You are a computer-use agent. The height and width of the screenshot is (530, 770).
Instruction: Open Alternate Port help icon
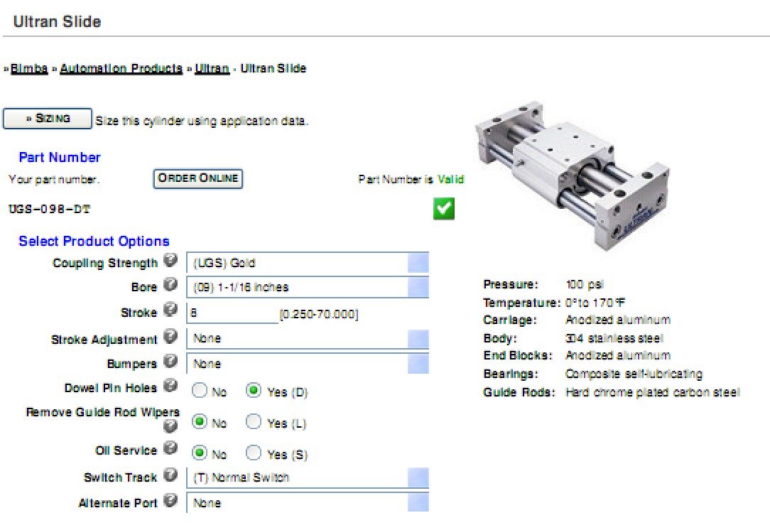pos(170,500)
